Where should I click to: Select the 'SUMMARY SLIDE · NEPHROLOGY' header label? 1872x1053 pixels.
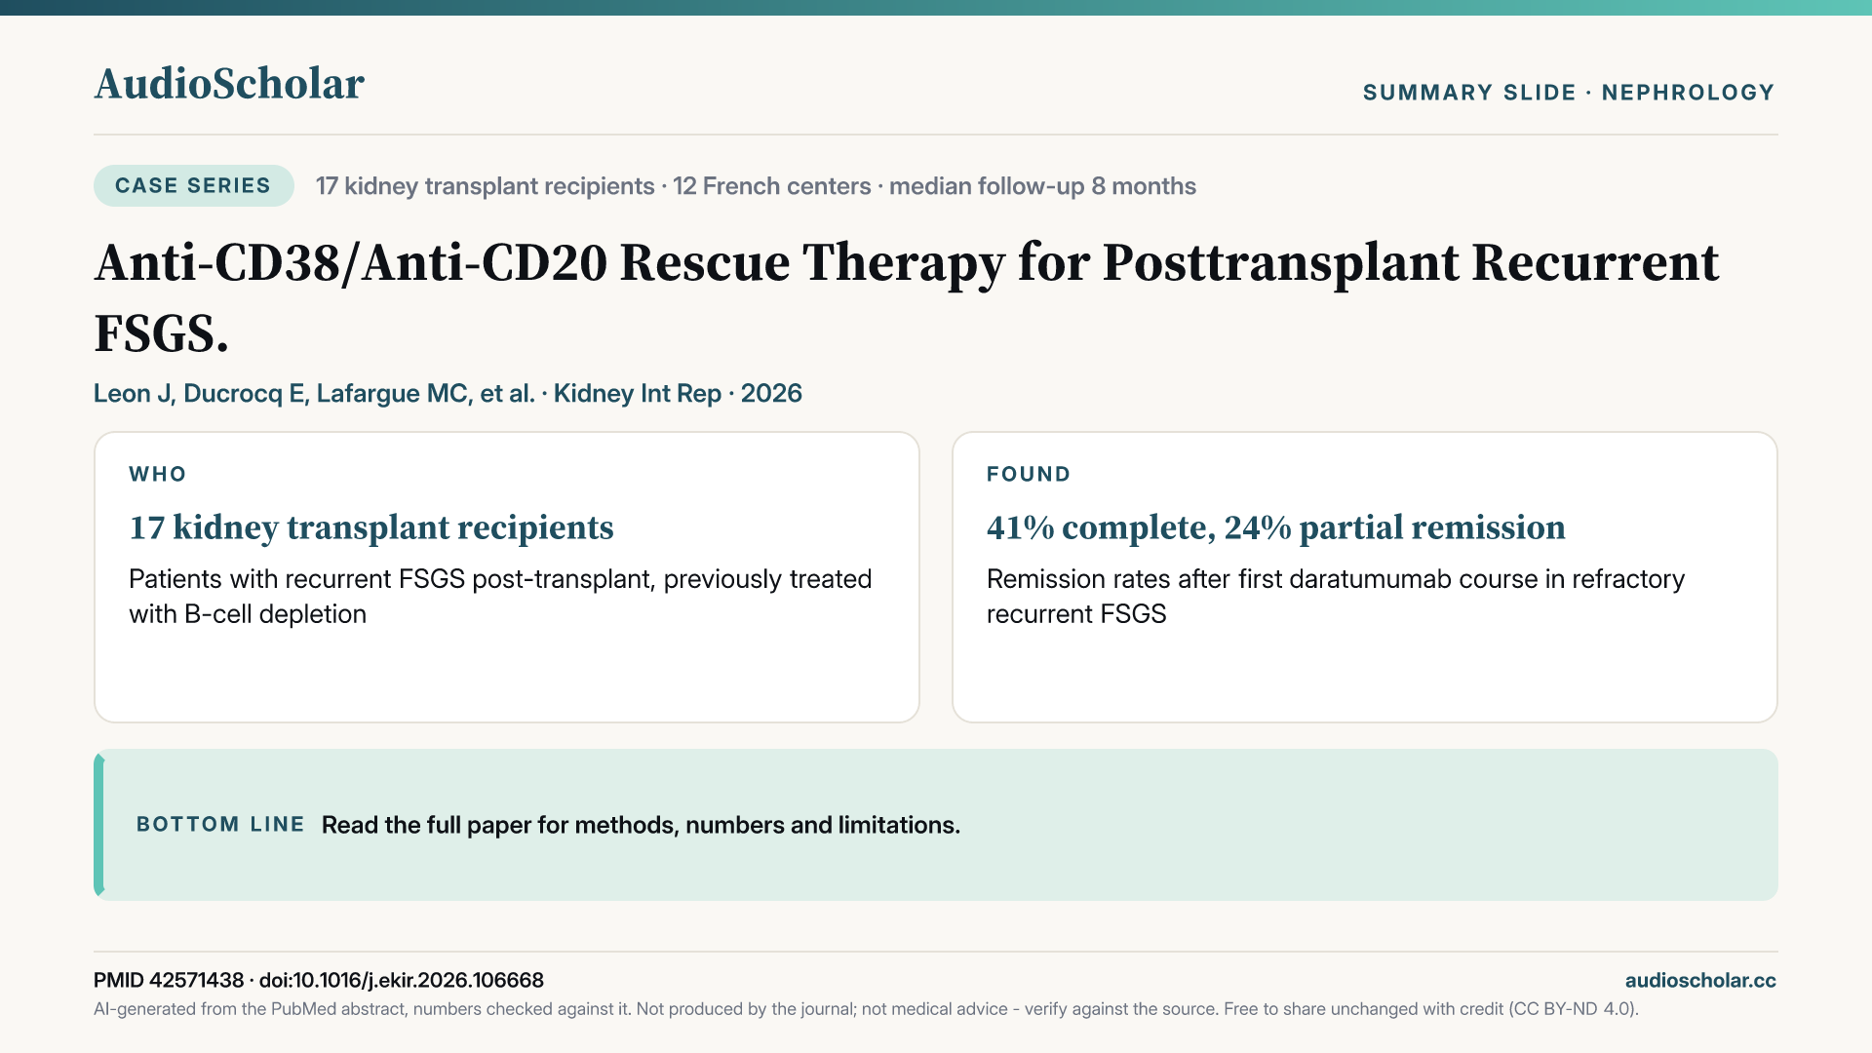1569,93
